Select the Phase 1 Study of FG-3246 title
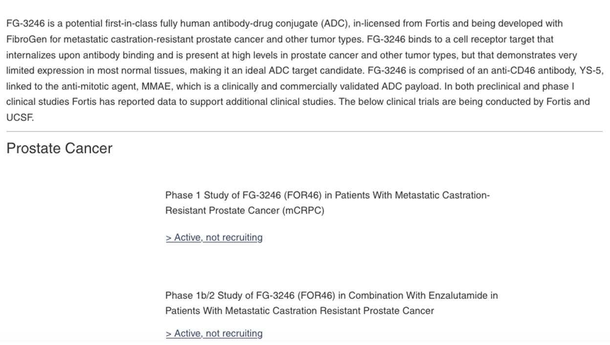610x345 pixels. point(327,203)
